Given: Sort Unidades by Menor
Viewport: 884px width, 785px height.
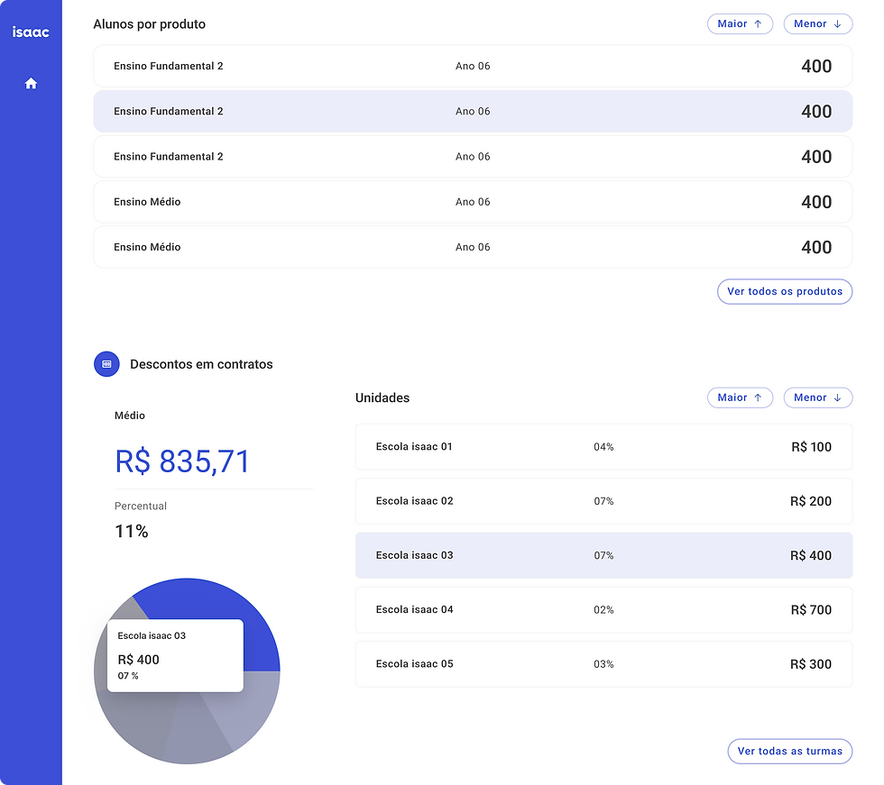Looking at the screenshot, I should pyautogui.click(x=817, y=397).
